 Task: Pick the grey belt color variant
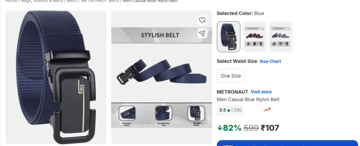280,36
